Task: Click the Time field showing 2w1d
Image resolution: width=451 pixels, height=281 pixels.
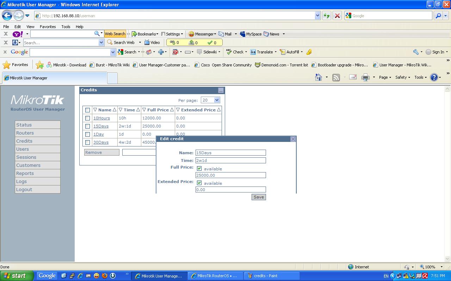Action: pos(231,161)
